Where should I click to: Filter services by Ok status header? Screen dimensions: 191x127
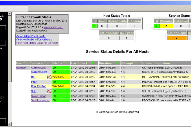[x=156, y=21]
